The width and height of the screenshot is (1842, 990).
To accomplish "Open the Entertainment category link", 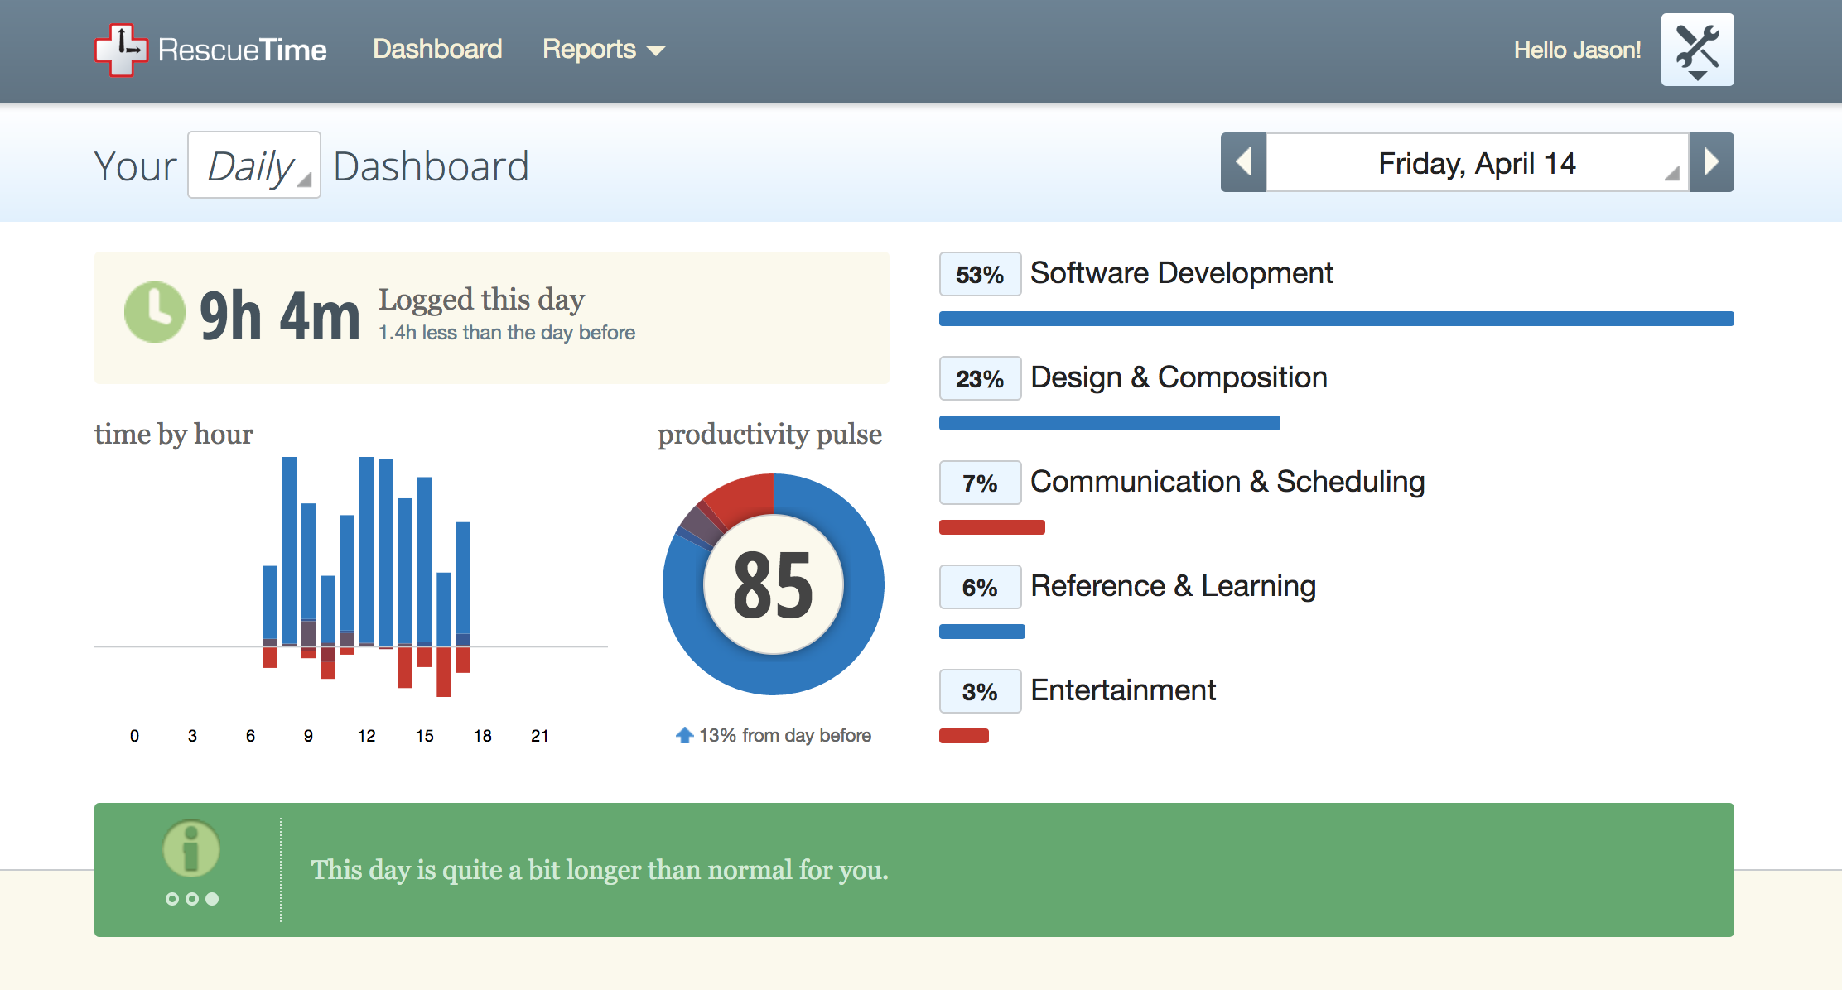I will [1123, 690].
